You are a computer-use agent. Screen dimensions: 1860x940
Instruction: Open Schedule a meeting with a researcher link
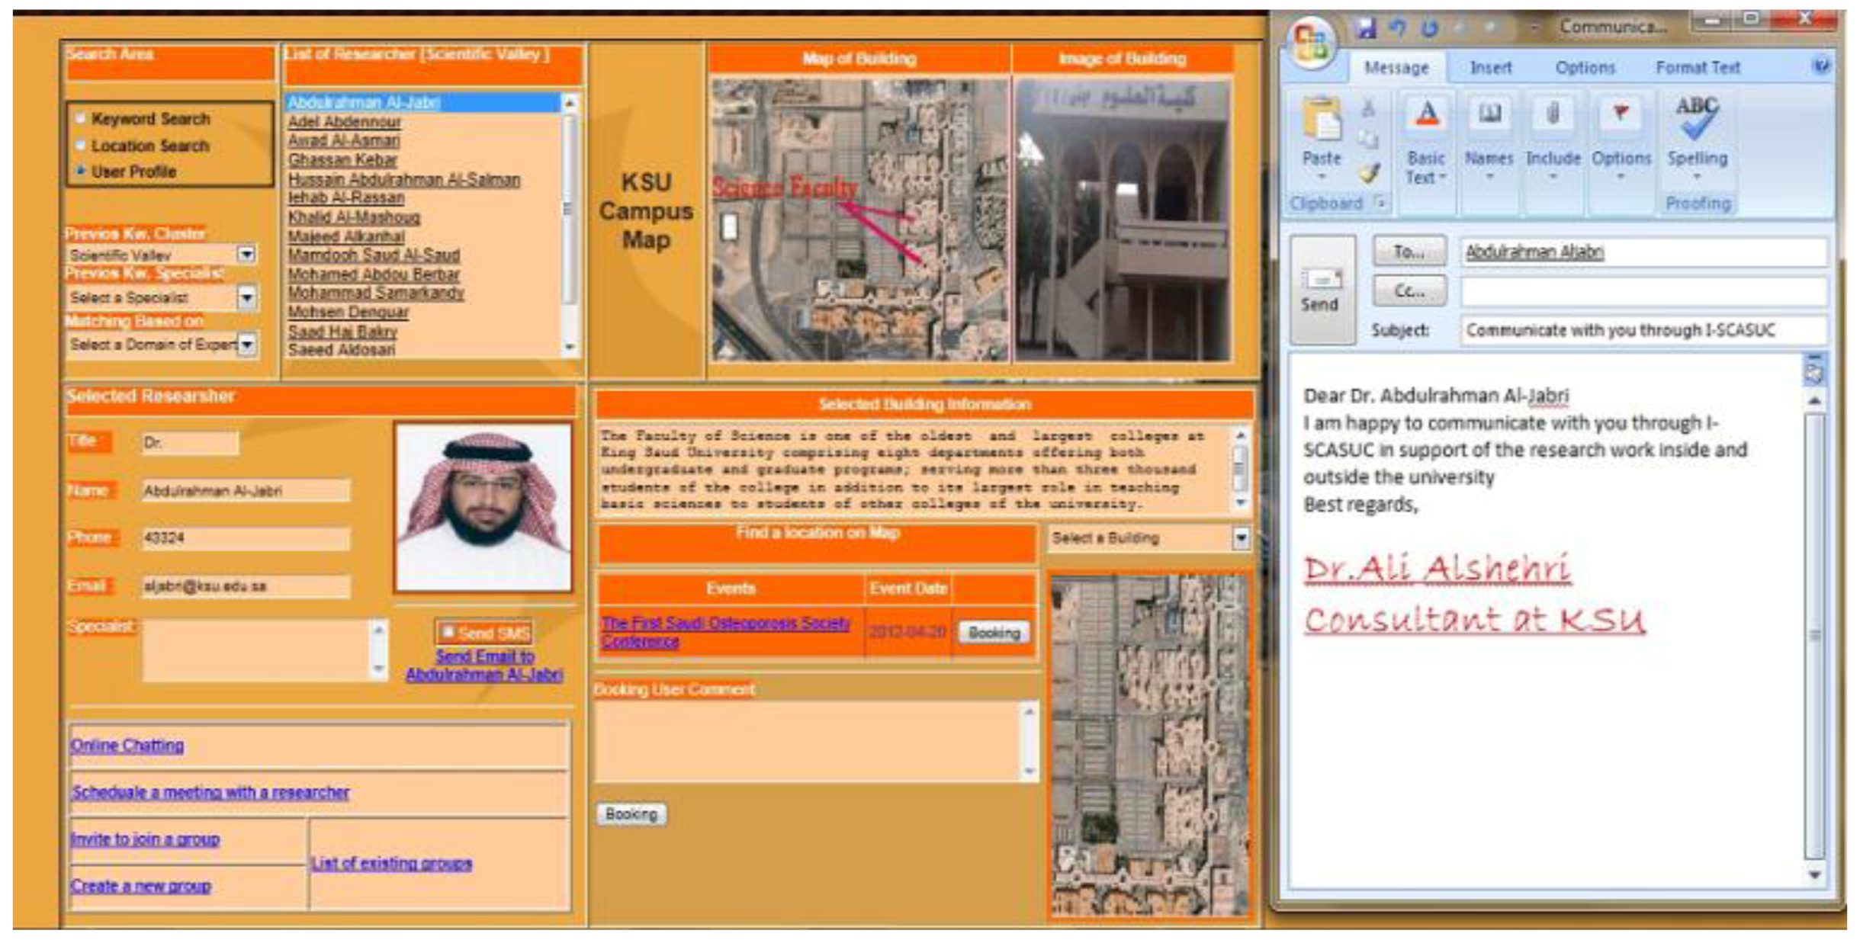[210, 792]
